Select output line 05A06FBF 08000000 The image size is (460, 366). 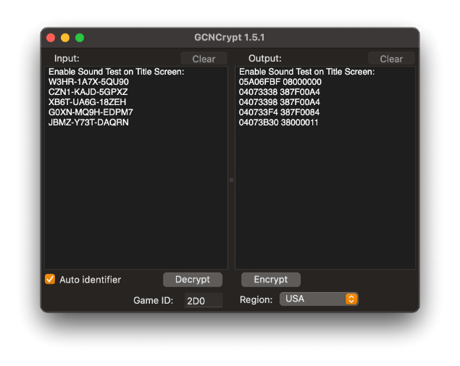[280, 82]
